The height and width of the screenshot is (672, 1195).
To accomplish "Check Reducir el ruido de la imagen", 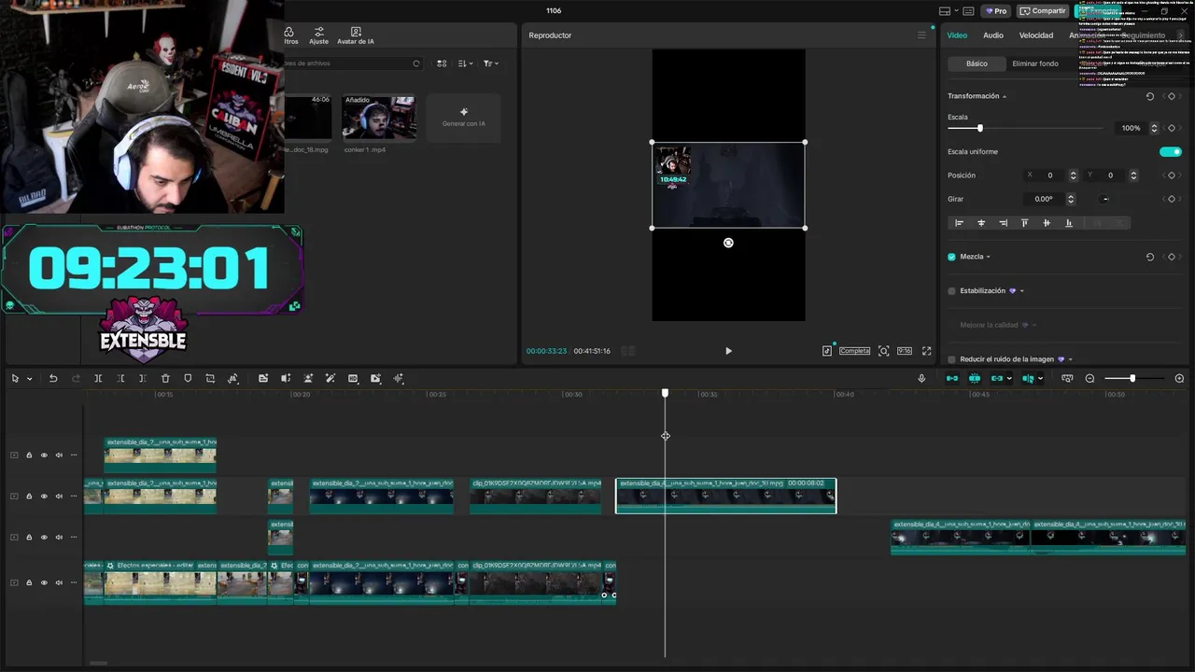I will pos(952,359).
